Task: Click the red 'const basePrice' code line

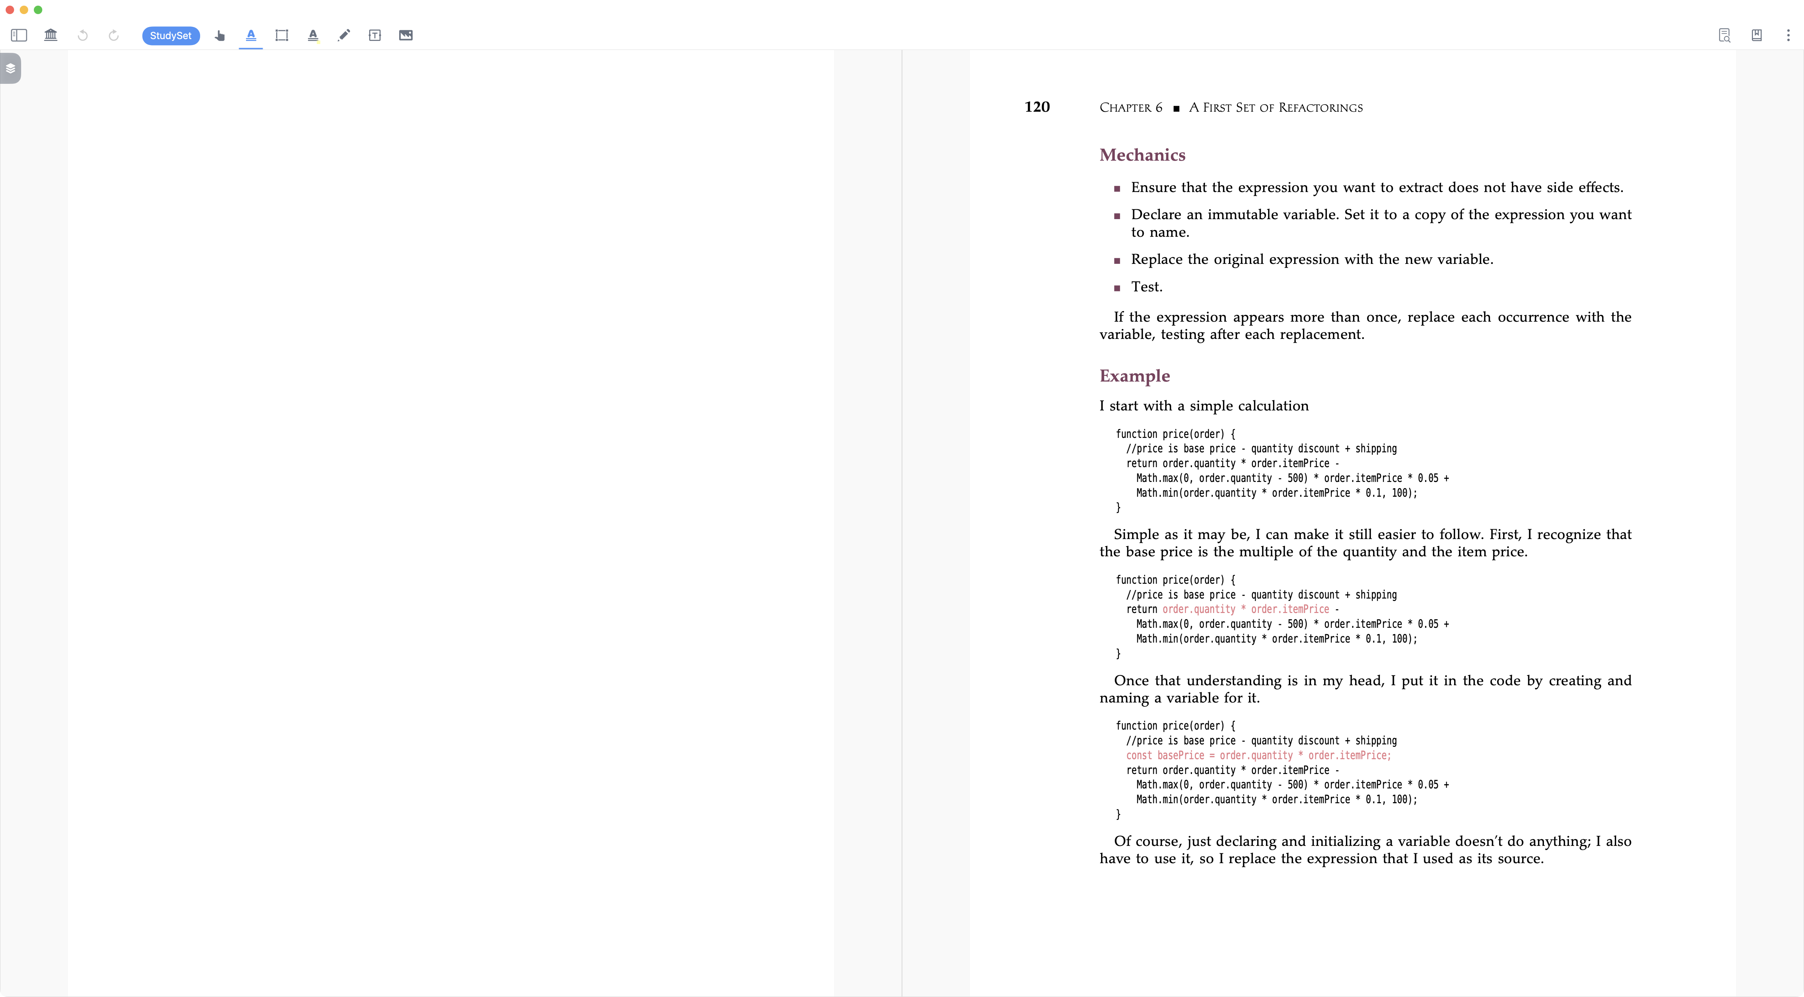Action: 1259,755
